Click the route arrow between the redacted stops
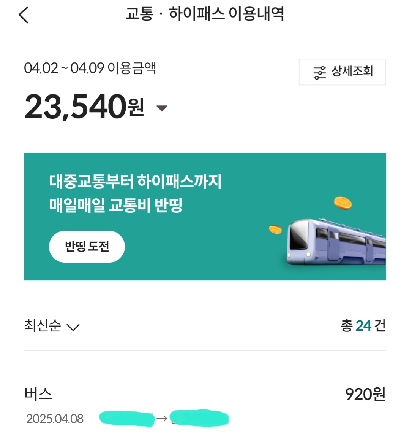Viewport: 401px width, 438px height. tap(162, 419)
